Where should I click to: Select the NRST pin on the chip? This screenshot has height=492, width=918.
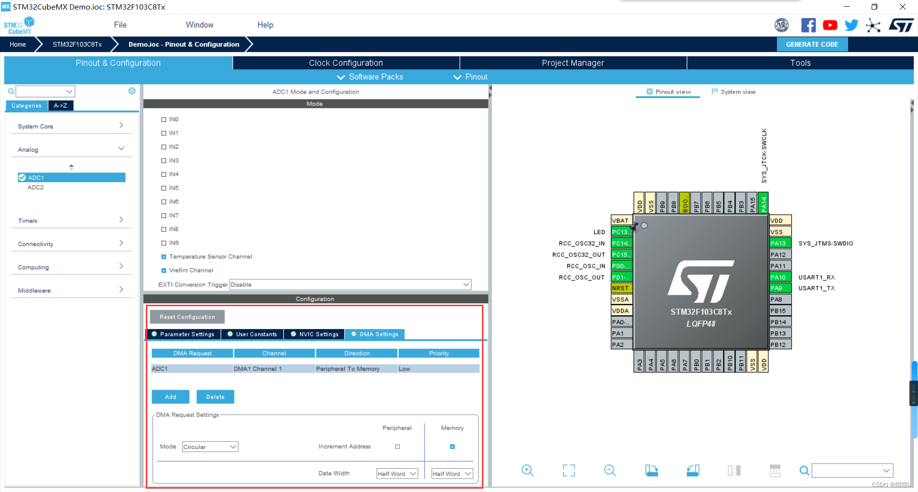(x=622, y=288)
